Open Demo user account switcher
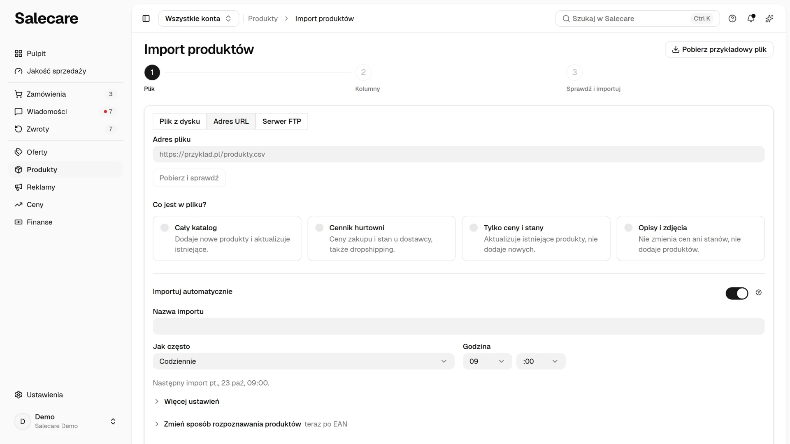The width and height of the screenshot is (790, 444). click(x=66, y=421)
